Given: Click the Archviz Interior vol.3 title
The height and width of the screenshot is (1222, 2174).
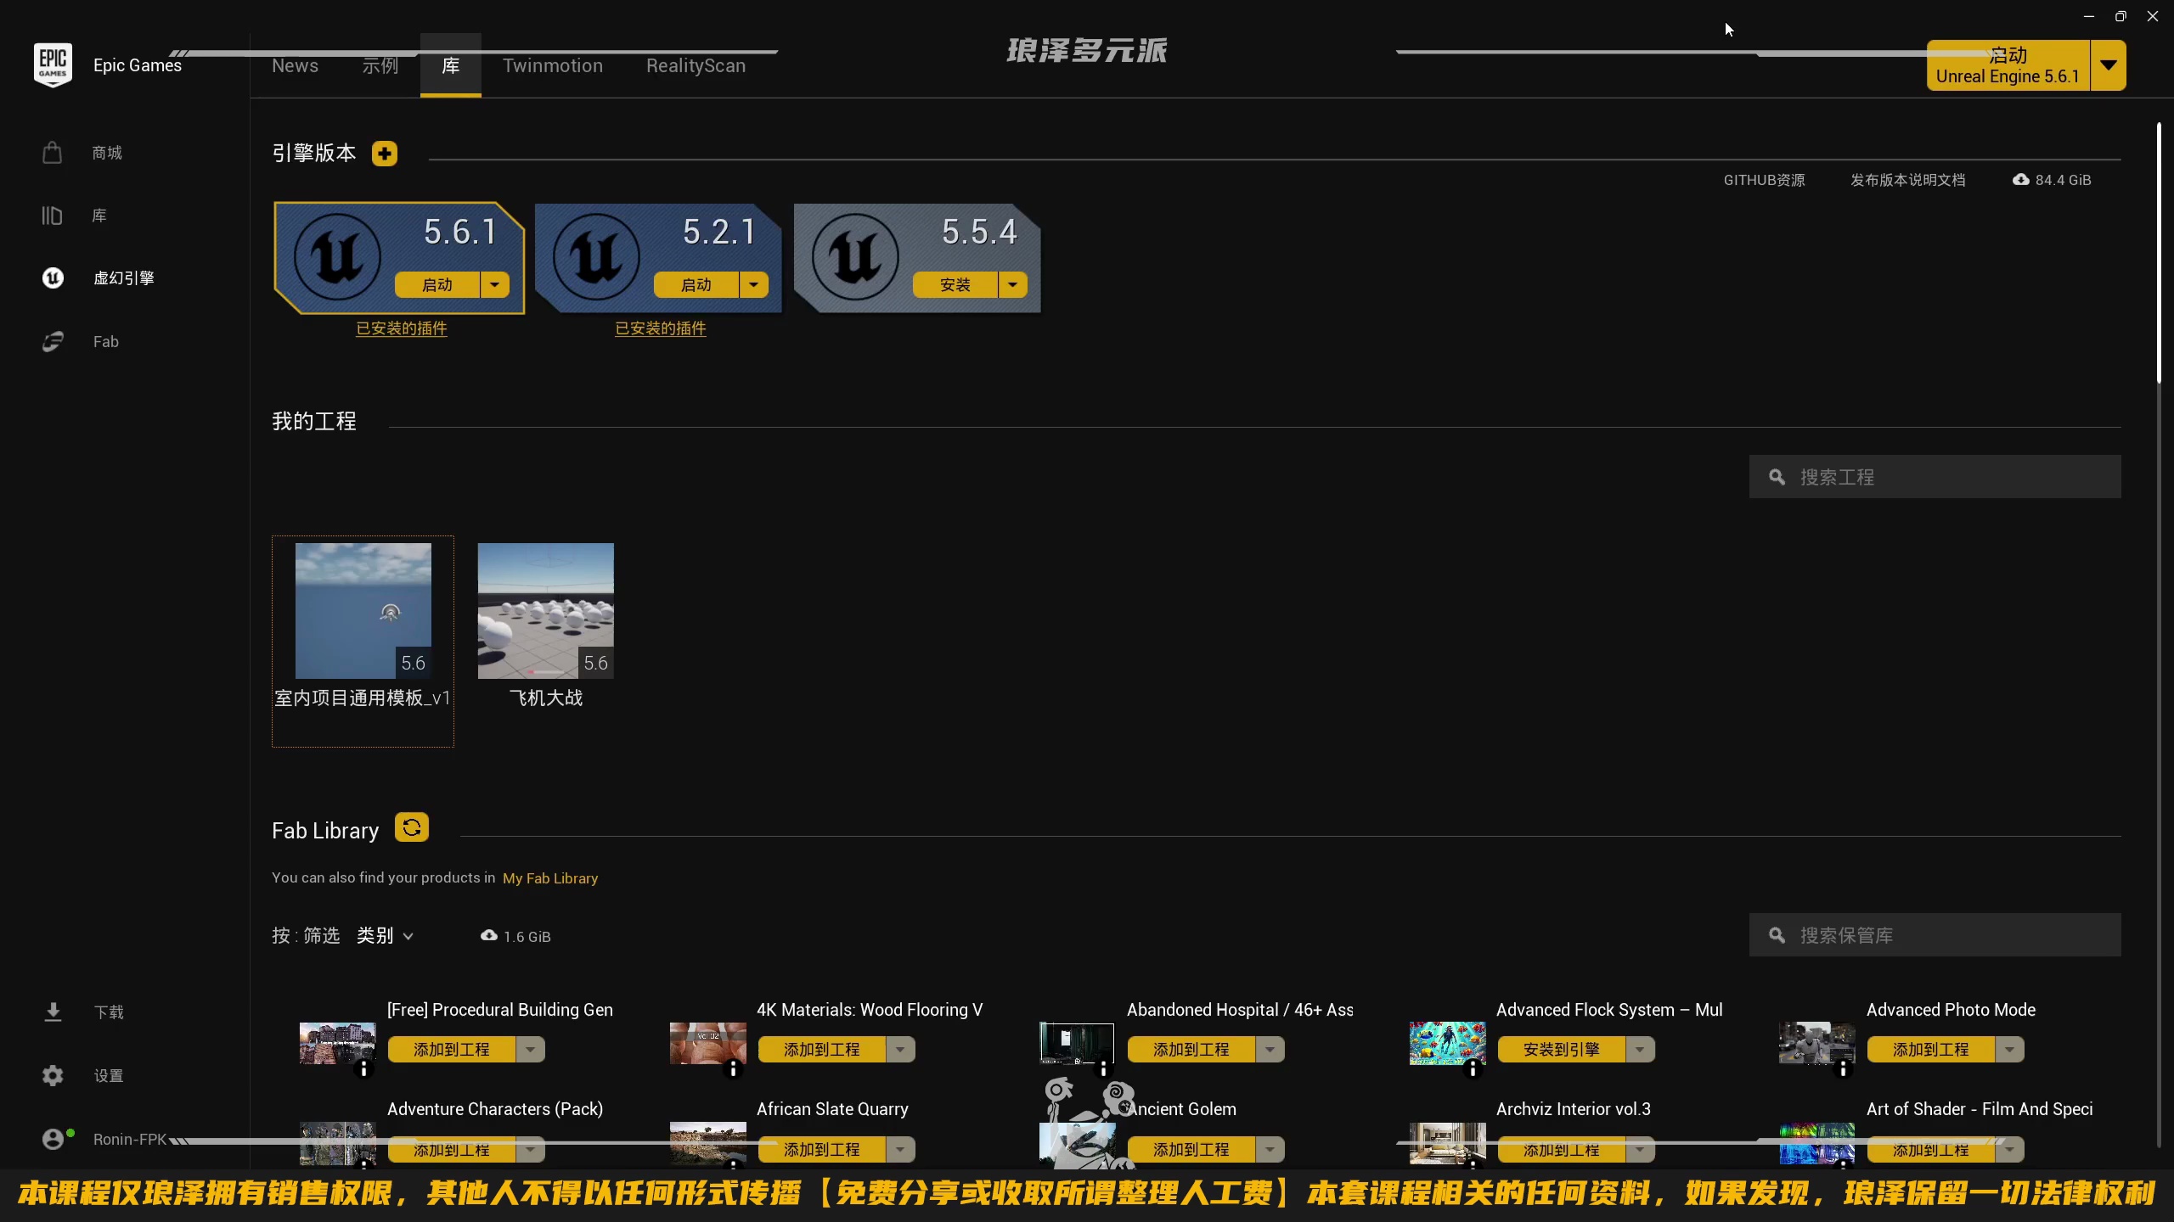Looking at the screenshot, I should coord(1574,1109).
